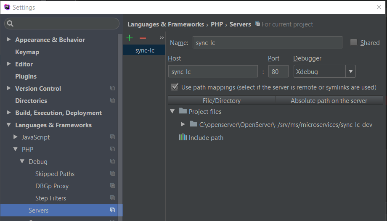This screenshot has width=387, height=221.
Task: Expand the JavaScript node
Action: coord(15,137)
